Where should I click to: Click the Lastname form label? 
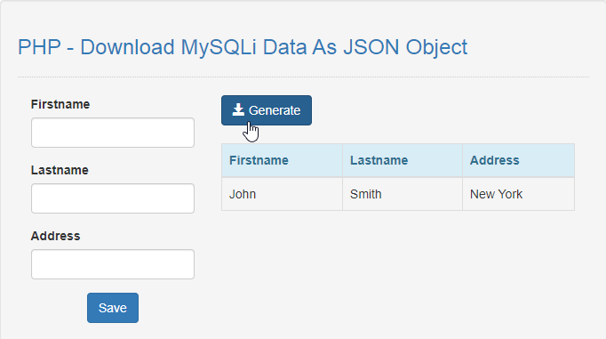pyautogui.click(x=60, y=170)
